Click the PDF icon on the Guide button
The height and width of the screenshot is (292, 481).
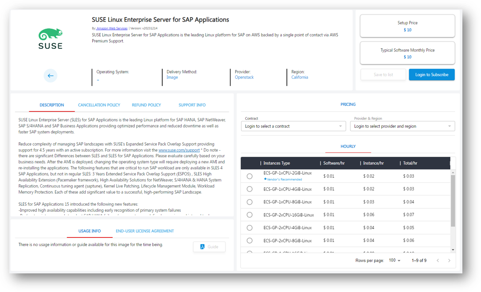202,247
